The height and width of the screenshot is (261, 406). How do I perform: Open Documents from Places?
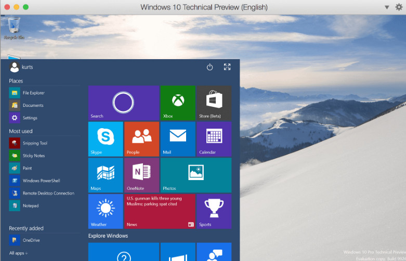(44, 105)
